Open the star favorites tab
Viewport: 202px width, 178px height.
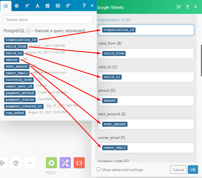pyautogui.click(x=6, y=6)
